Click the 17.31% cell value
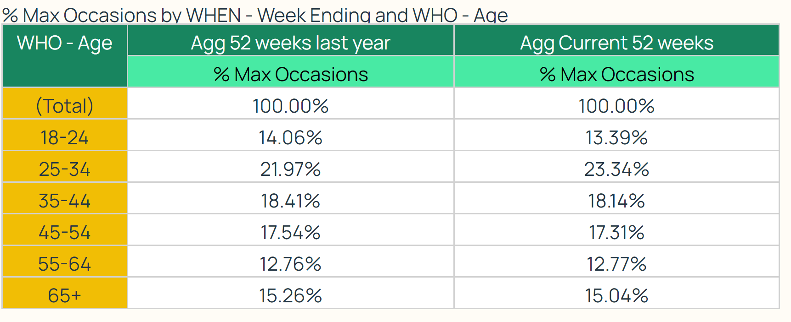This screenshot has width=791, height=322. 616,232
